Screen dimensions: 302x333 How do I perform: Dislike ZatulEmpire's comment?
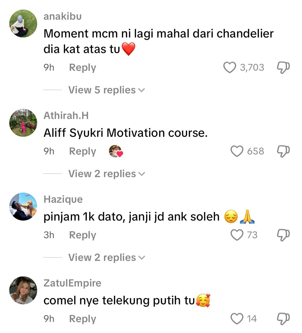(283, 319)
